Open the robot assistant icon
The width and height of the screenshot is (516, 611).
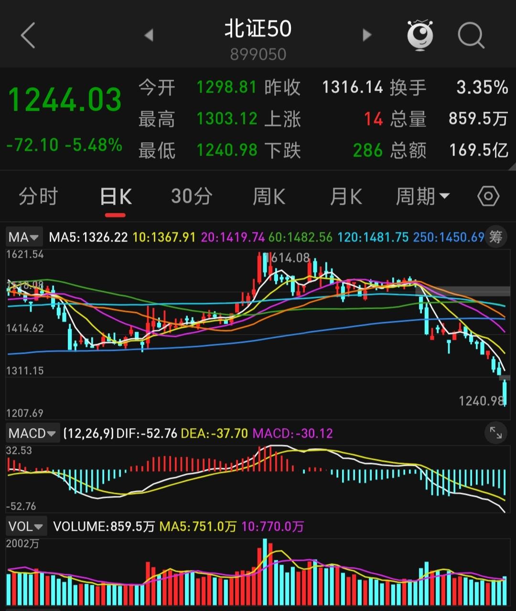[420, 35]
